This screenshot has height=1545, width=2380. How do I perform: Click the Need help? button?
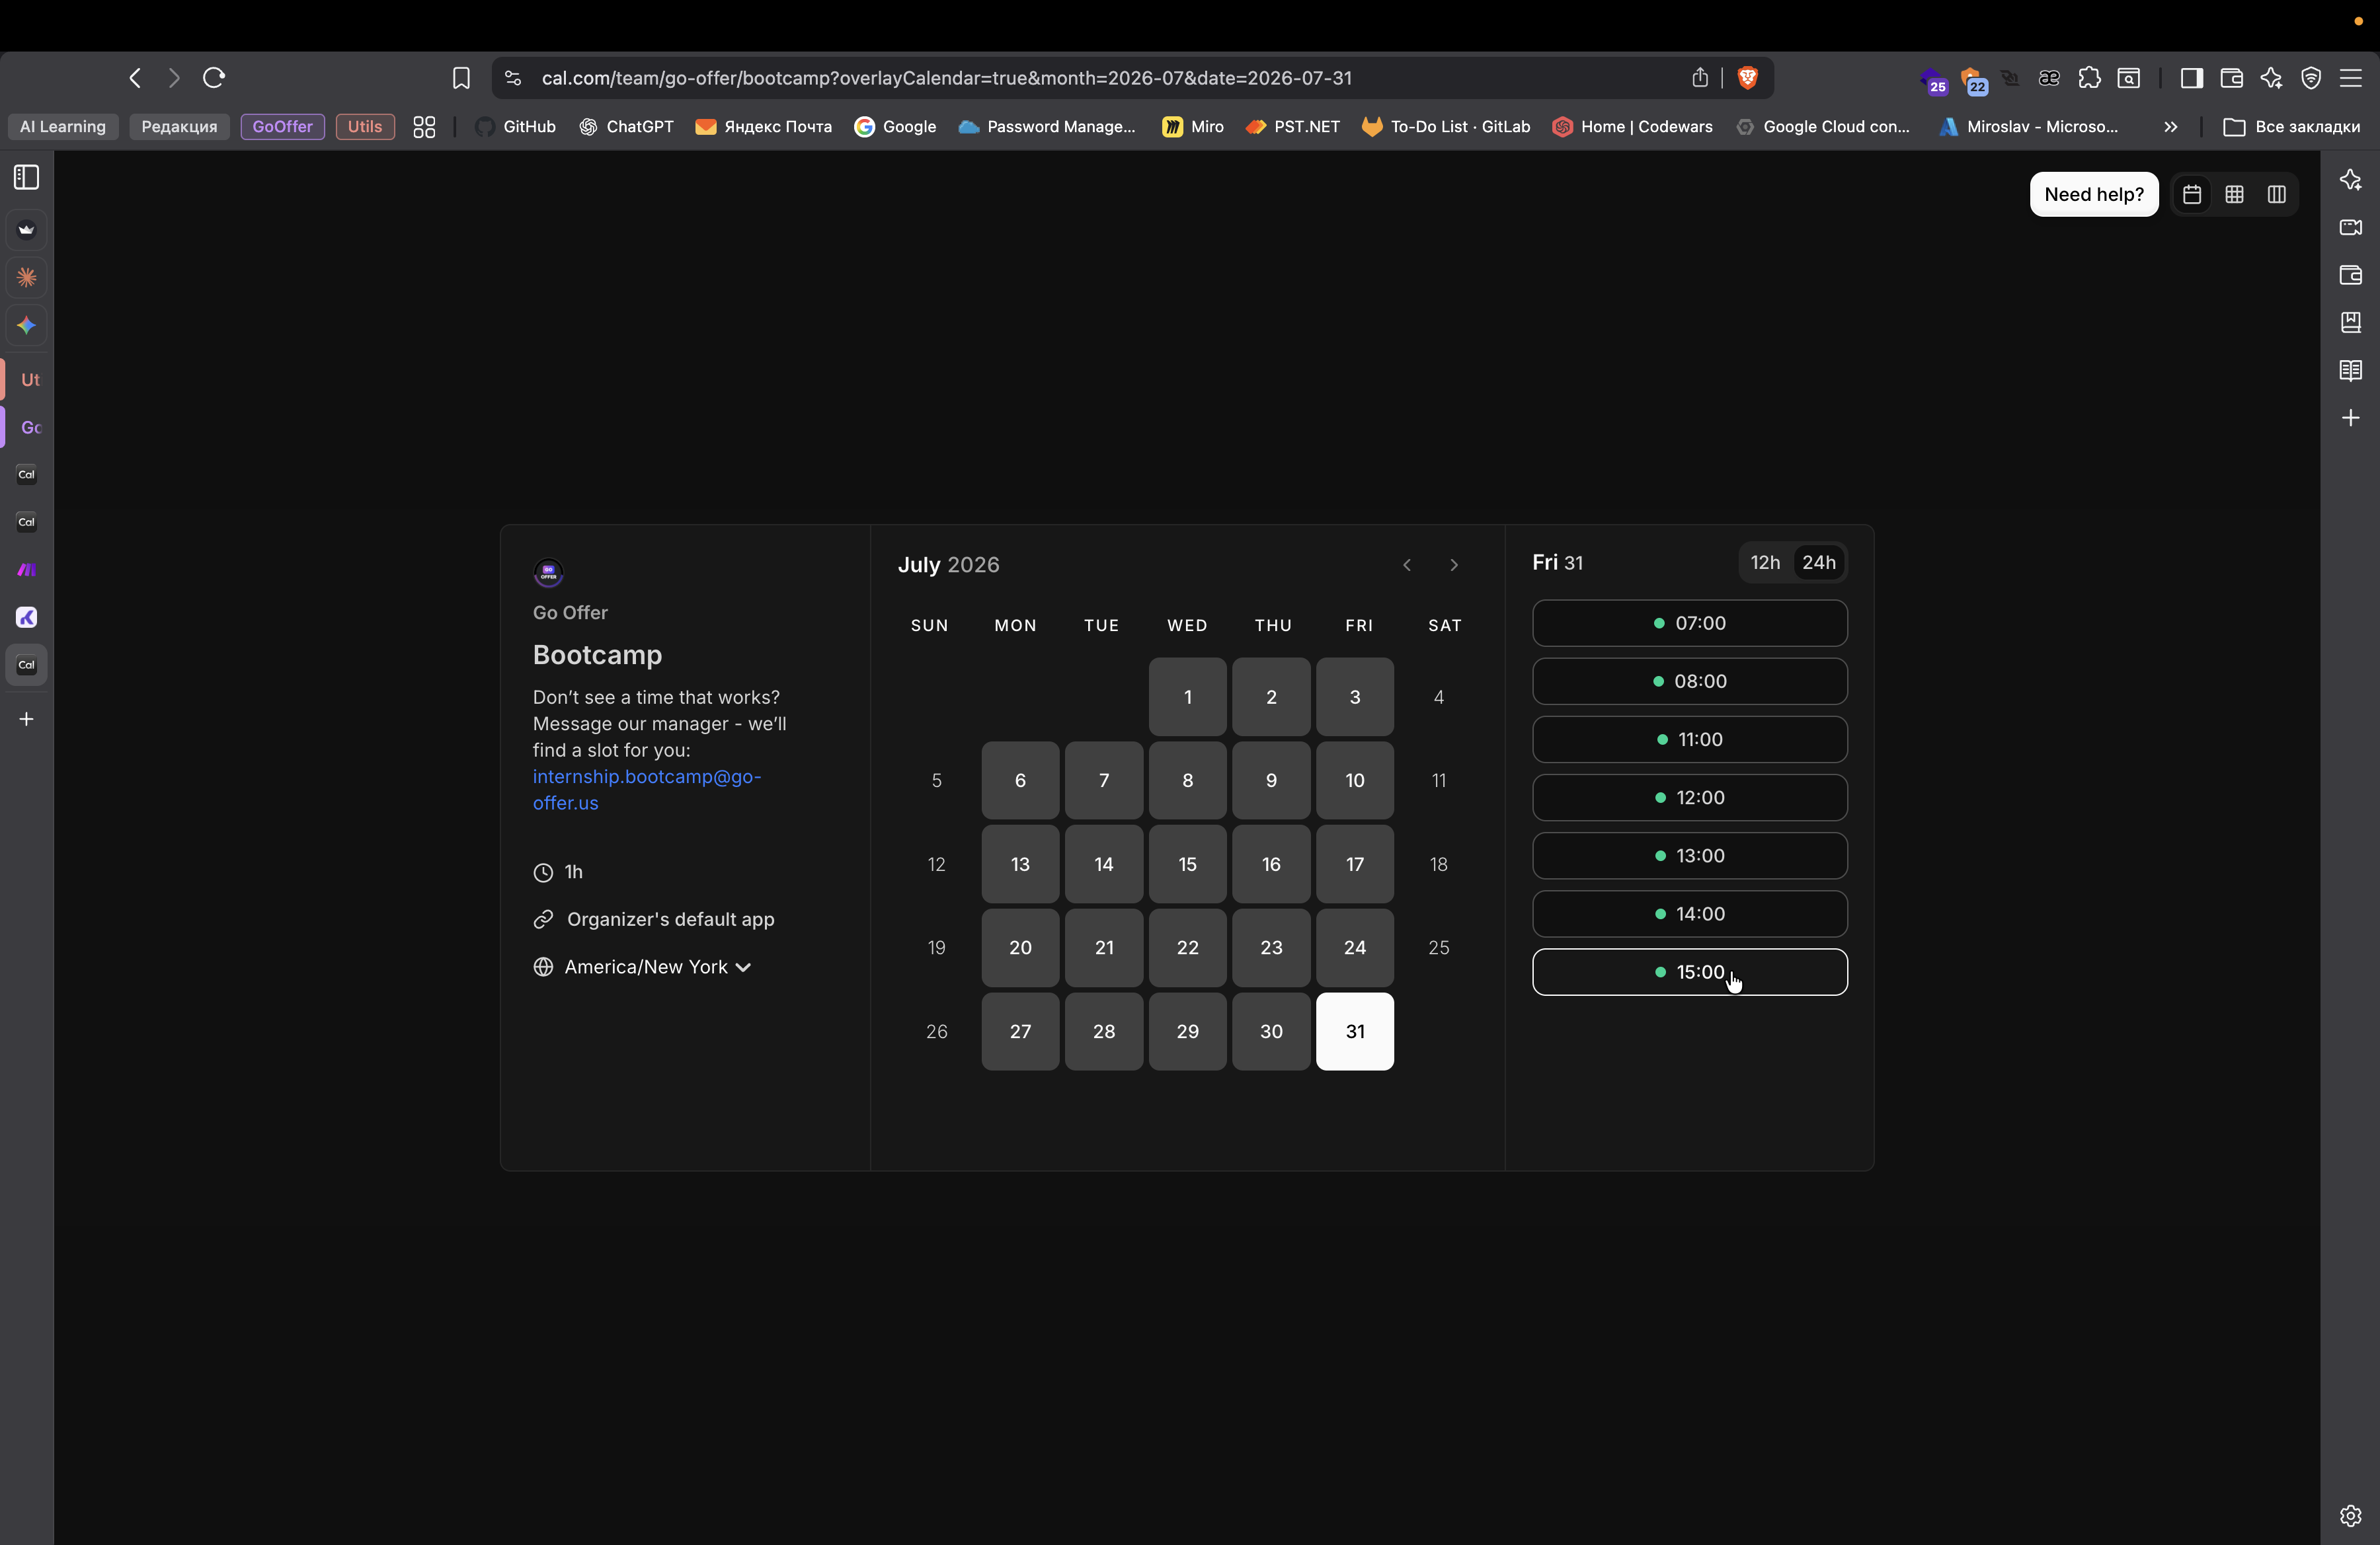pyautogui.click(x=2093, y=194)
